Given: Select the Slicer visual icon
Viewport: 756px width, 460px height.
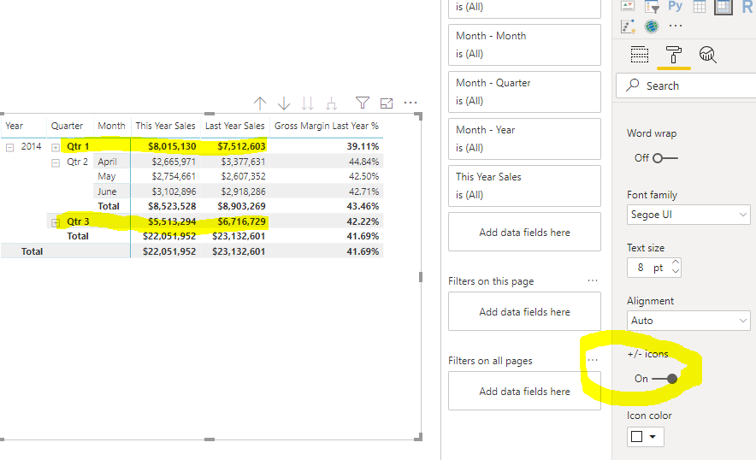Looking at the screenshot, I should tap(652, 6).
